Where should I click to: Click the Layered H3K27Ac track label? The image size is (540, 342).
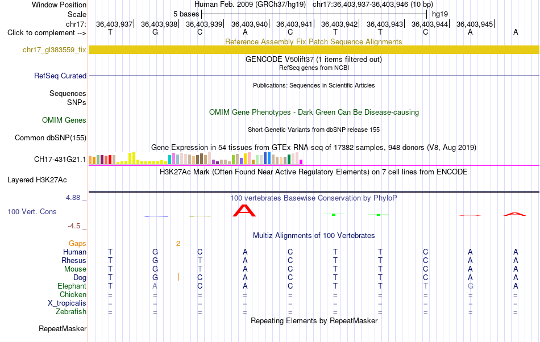click(37, 180)
